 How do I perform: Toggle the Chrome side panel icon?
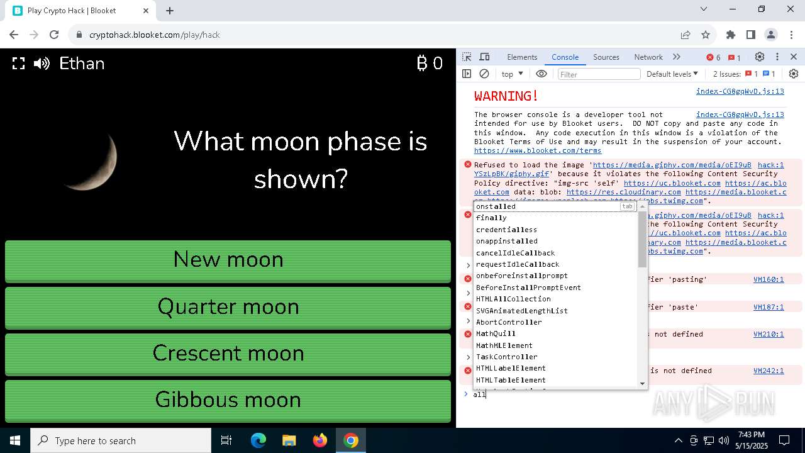(x=751, y=35)
